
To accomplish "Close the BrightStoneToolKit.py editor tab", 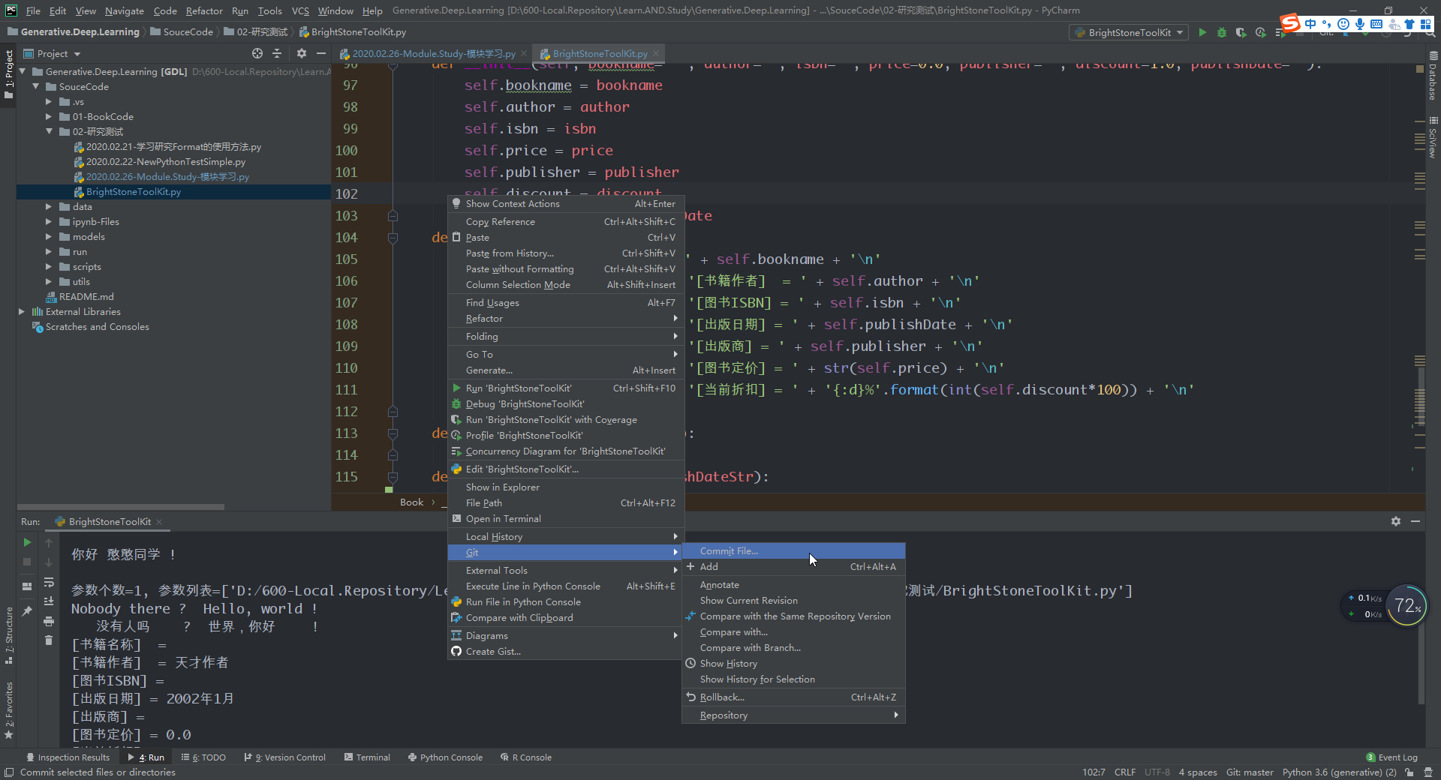I will click(656, 53).
